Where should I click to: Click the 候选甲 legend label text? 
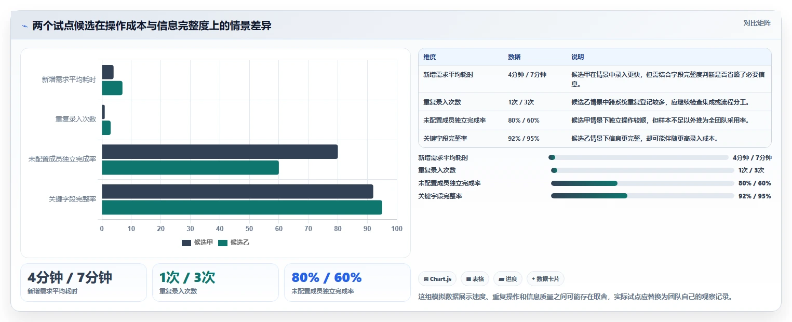tap(204, 243)
